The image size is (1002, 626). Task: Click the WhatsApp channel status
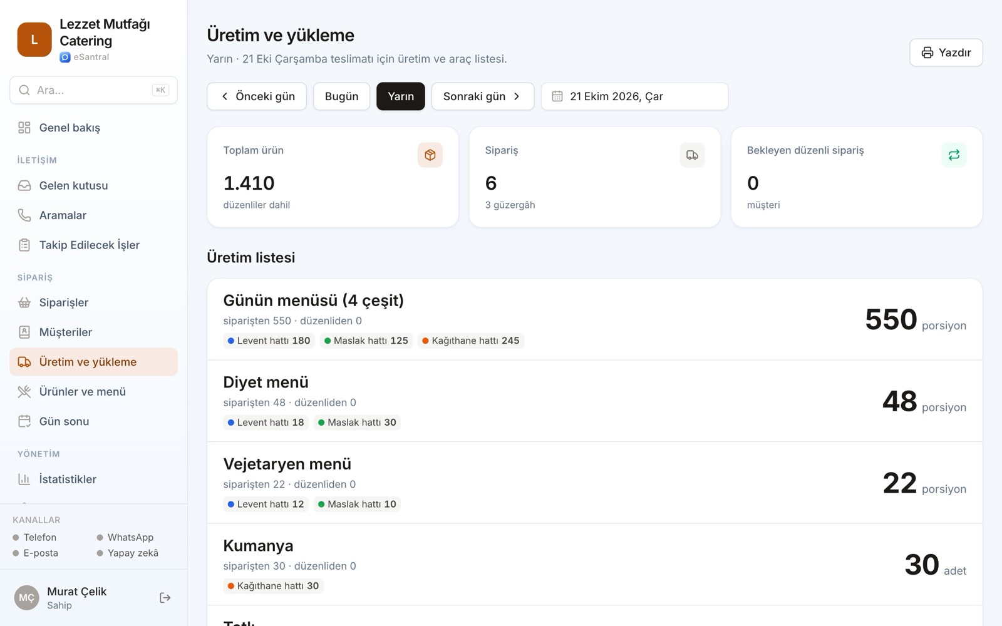pos(125,537)
